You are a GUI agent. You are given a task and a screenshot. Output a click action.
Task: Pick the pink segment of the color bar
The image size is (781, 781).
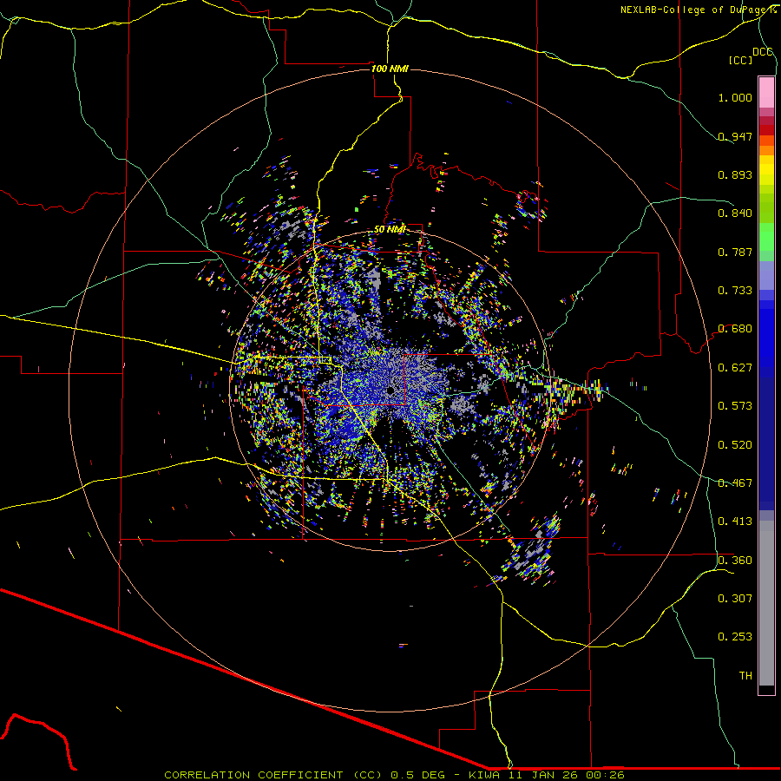pyautogui.click(x=766, y=93)
